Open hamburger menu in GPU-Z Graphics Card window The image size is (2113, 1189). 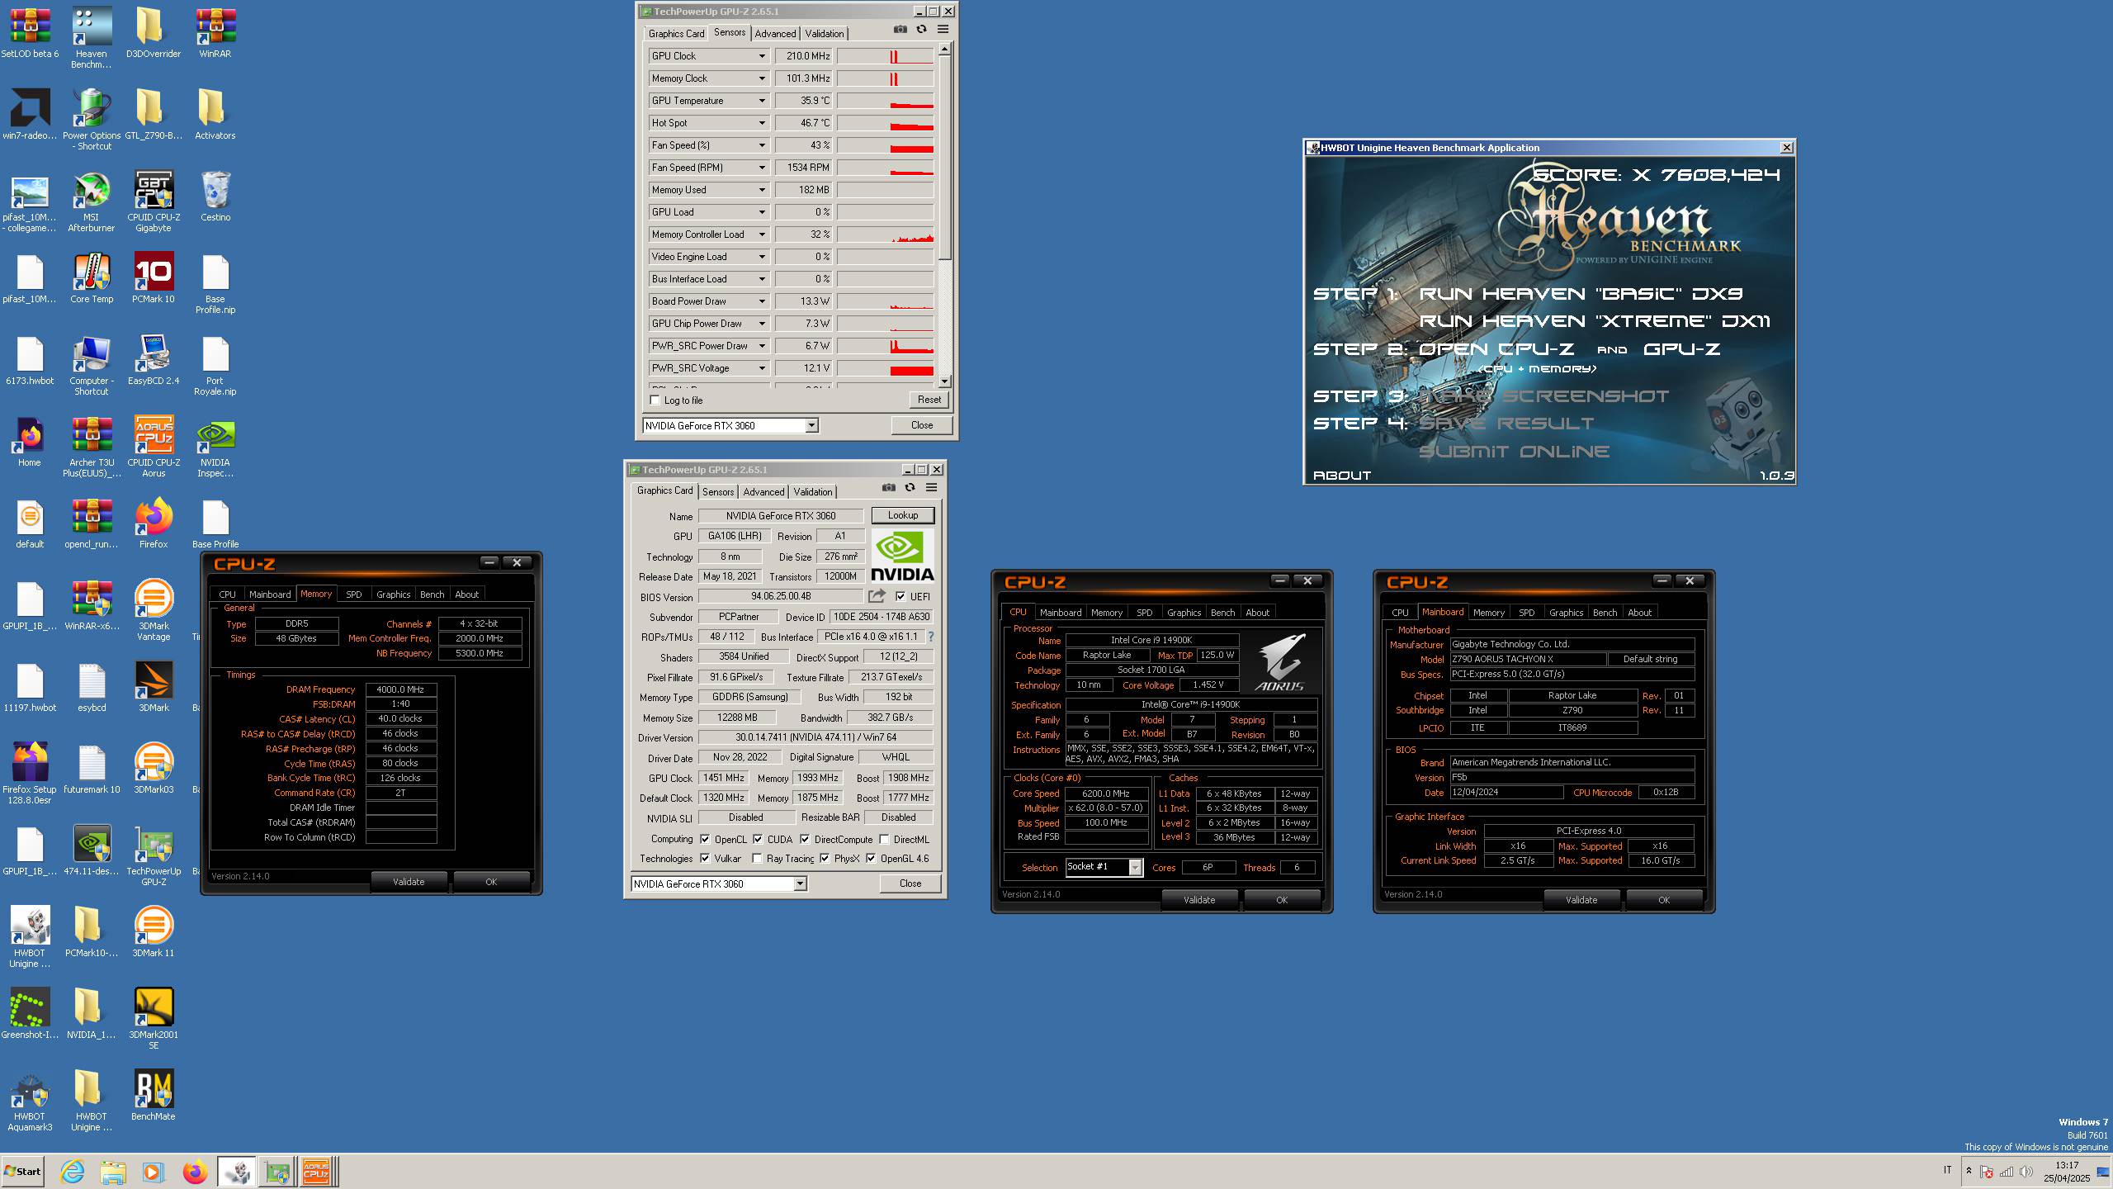click(x=931, y=487)
